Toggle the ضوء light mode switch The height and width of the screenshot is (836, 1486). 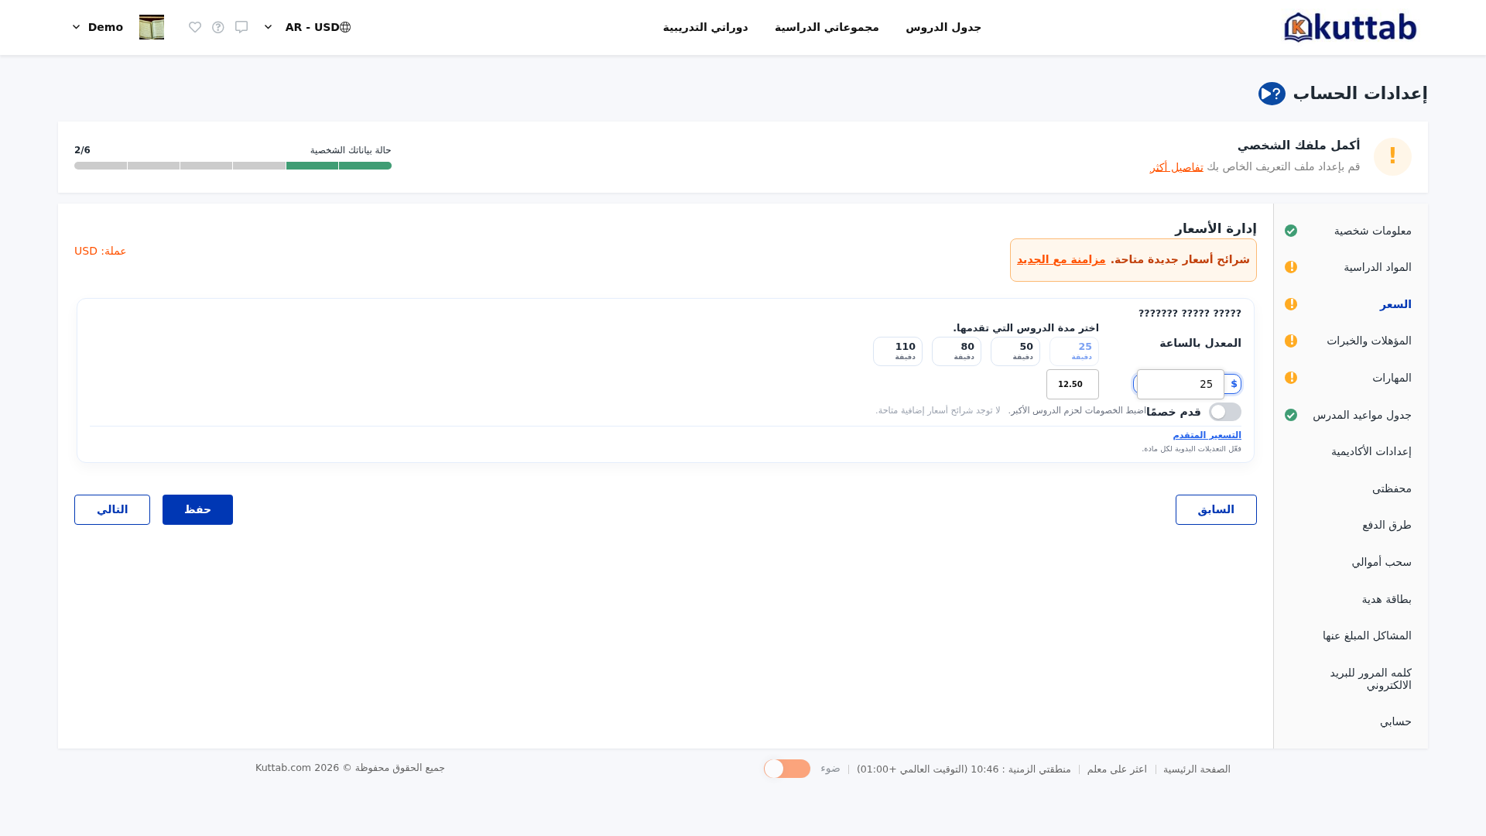click(x=787, y=769)
